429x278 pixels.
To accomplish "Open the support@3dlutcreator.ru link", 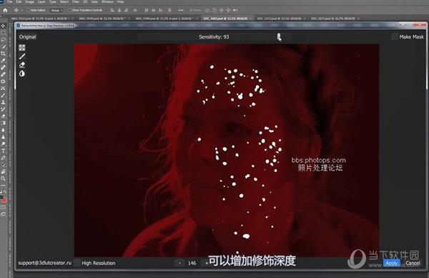I will click(44, 263).
